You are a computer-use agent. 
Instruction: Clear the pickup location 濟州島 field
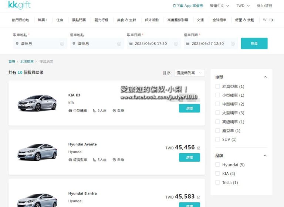62,44
